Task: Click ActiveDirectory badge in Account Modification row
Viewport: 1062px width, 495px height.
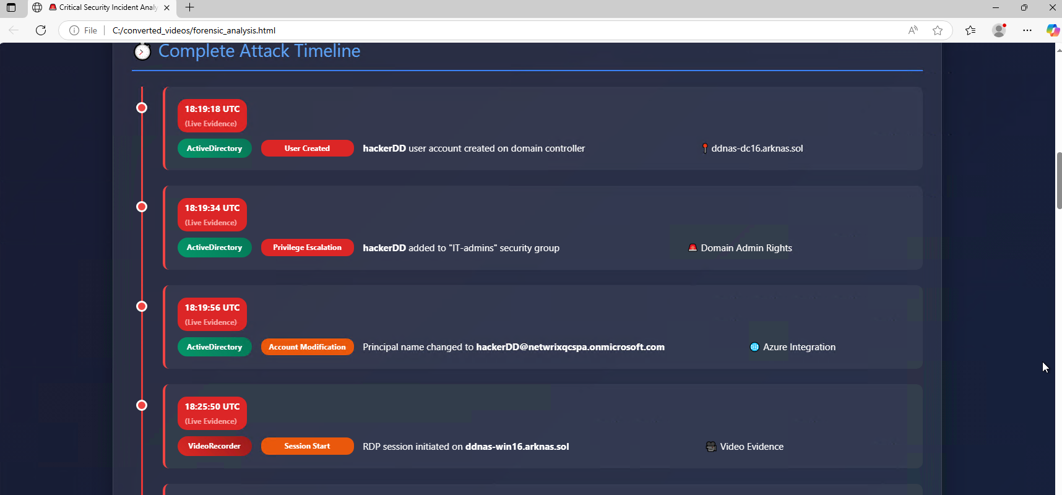Action: [215, 347]
